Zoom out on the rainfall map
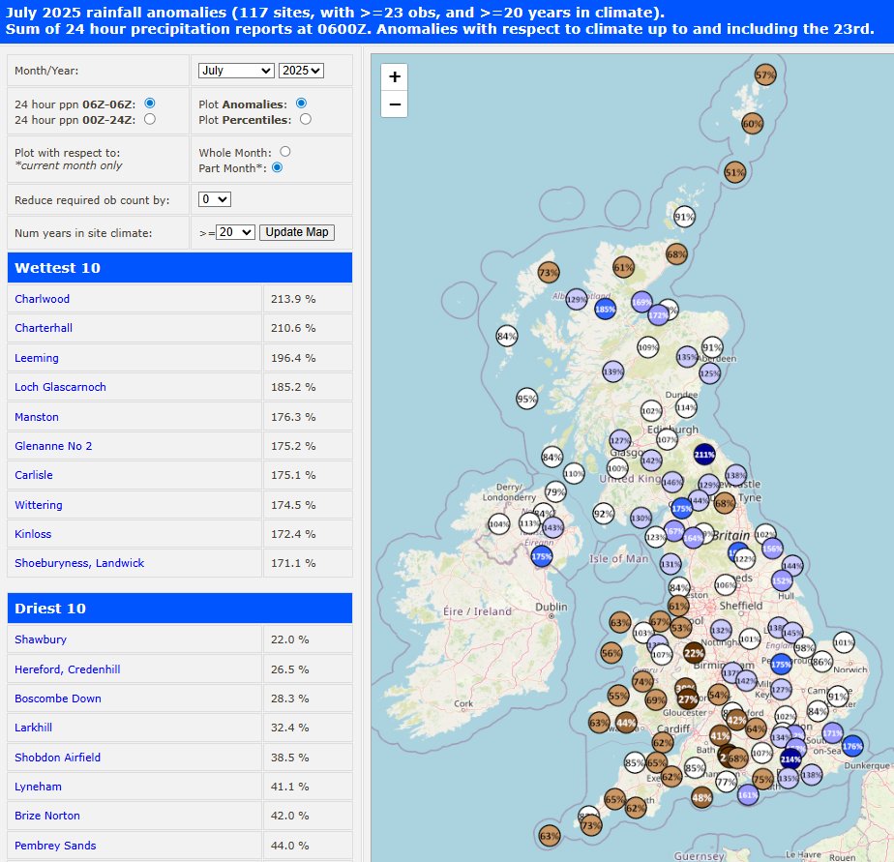The width and height of the screenshot is (894, 862). [x=395, y=104]
